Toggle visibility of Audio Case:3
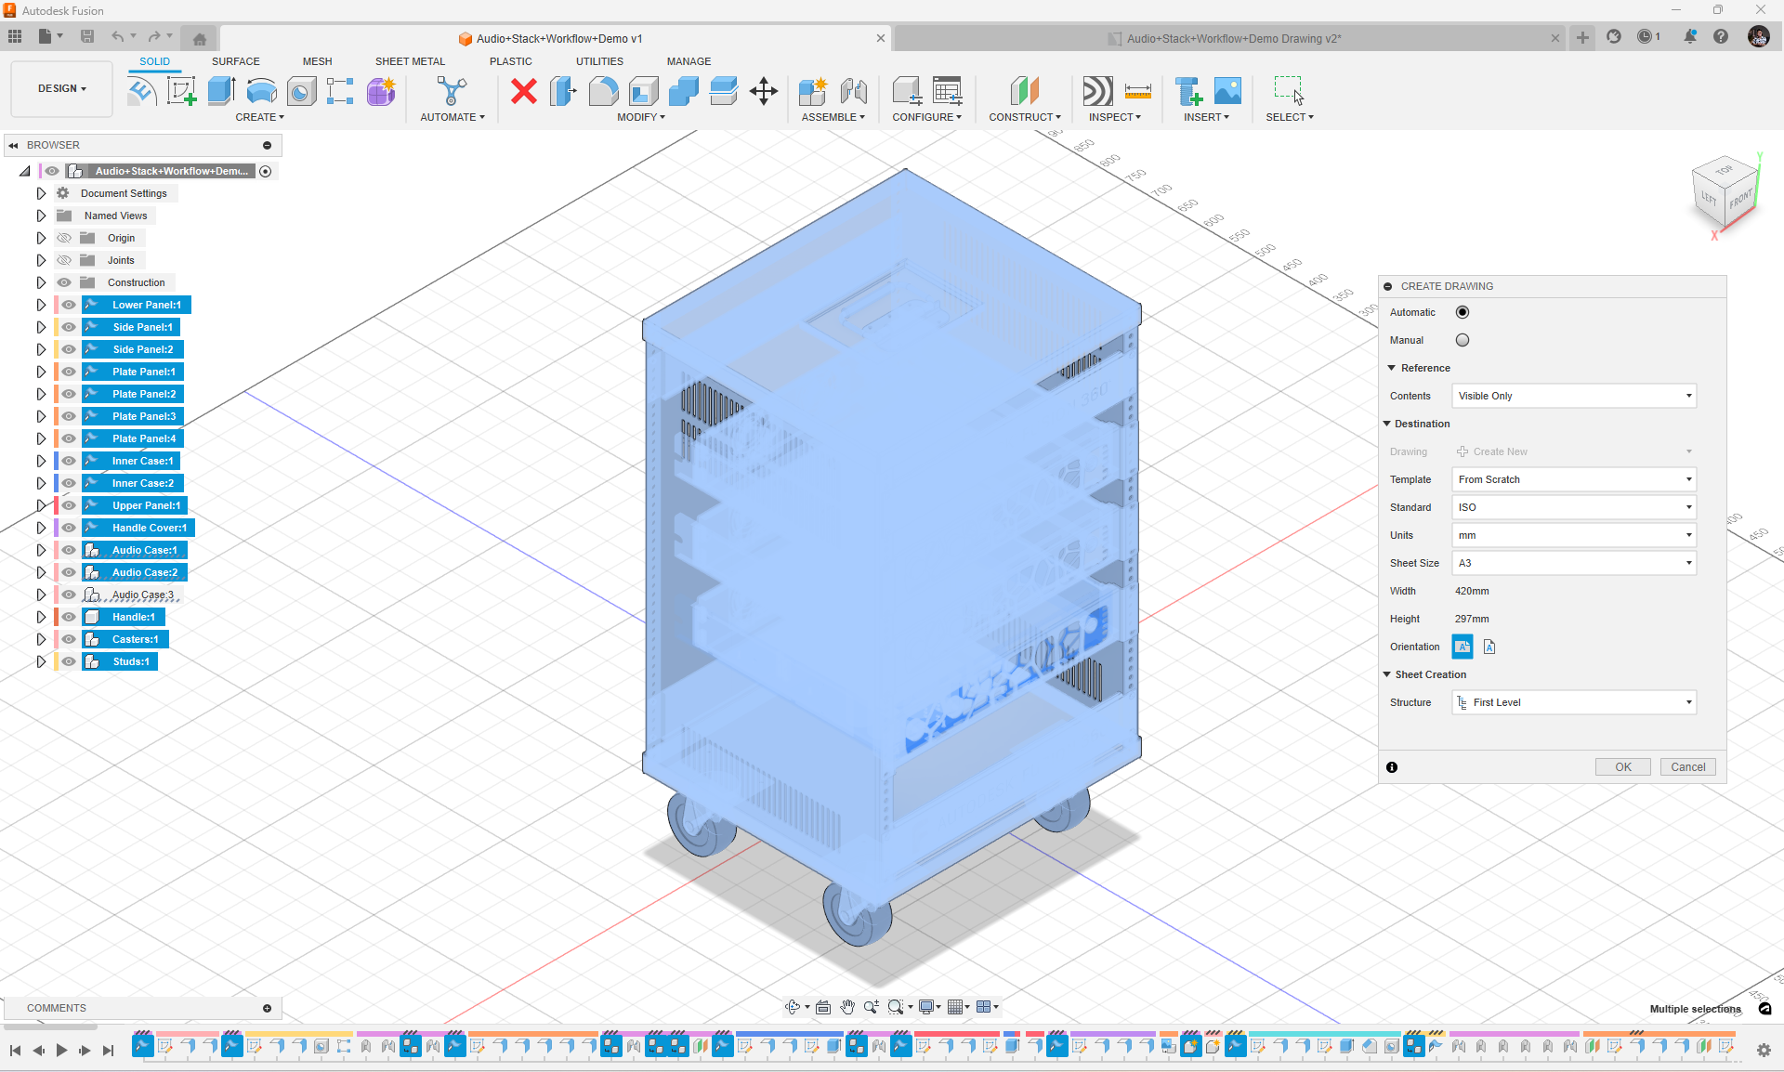 pyautogui.click(x=69, y=595)
